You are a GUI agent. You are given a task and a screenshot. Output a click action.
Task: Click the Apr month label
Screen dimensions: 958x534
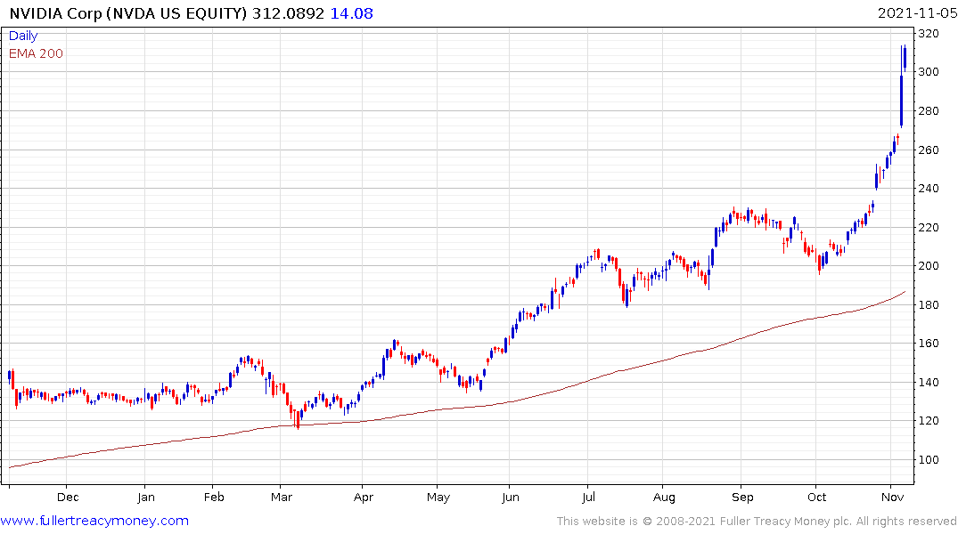(x=363, y=497)
